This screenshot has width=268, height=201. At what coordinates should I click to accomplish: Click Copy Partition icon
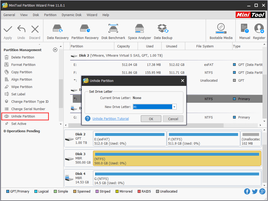pyautogui.click(x=7, y=72)
